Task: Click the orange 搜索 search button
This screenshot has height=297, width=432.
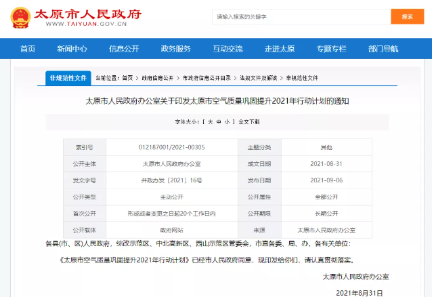Action: pyautogui.click(x=407, y=16)
